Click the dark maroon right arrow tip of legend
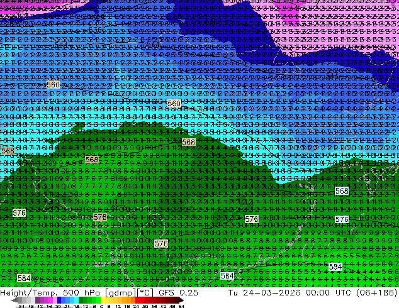This screenshot has height=308, width=399. [x=181, y=300]
